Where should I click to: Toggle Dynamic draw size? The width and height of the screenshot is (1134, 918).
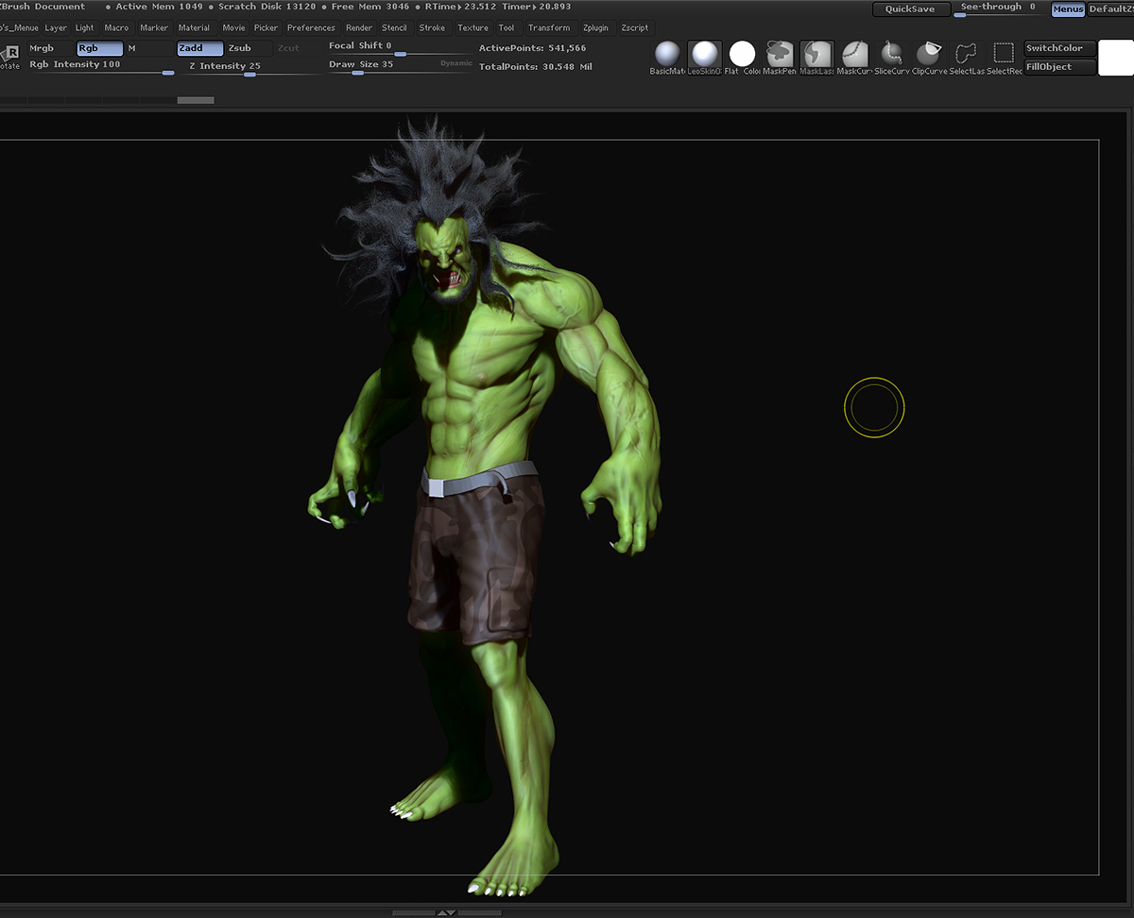[455, 63]
